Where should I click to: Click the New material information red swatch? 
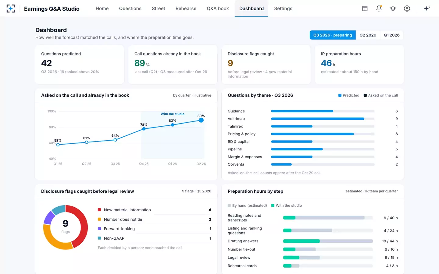pos(99,210)
